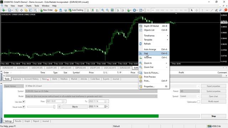Open the Charts menu in menu bar

click(28, 6)
